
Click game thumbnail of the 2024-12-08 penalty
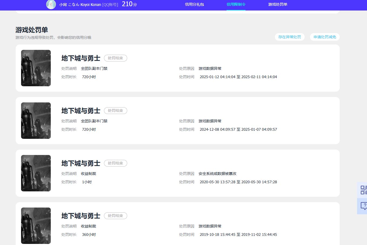point(36,120)
